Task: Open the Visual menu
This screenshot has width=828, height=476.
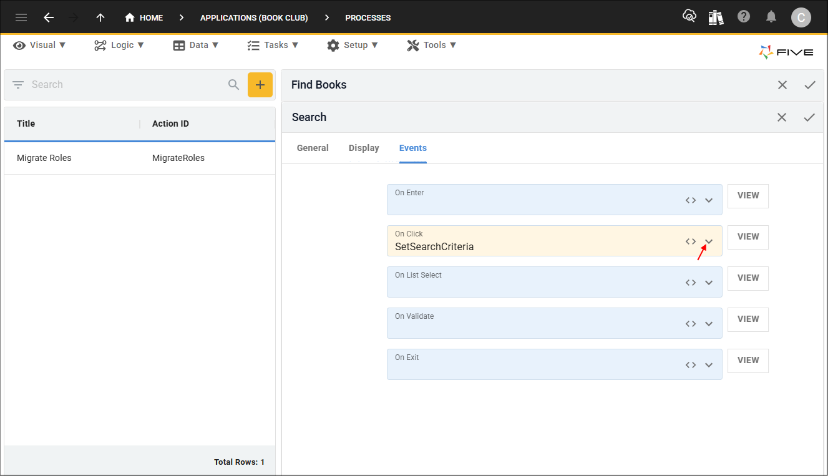Action: coord(39,45)
